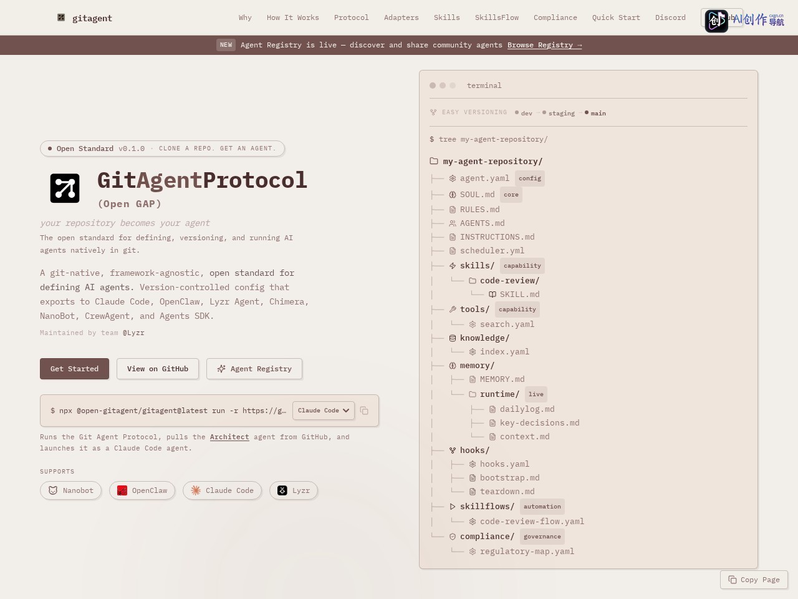Viewport: 798px width, 599px height.
Task: Click the file icon next to RULES.md
Action: point(453,210)
